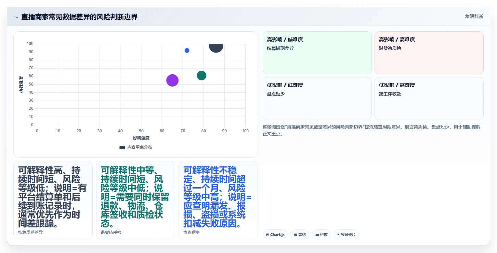497x253 pixels.
Task: Click the 进度 tag chip
Action: point(321,235)
